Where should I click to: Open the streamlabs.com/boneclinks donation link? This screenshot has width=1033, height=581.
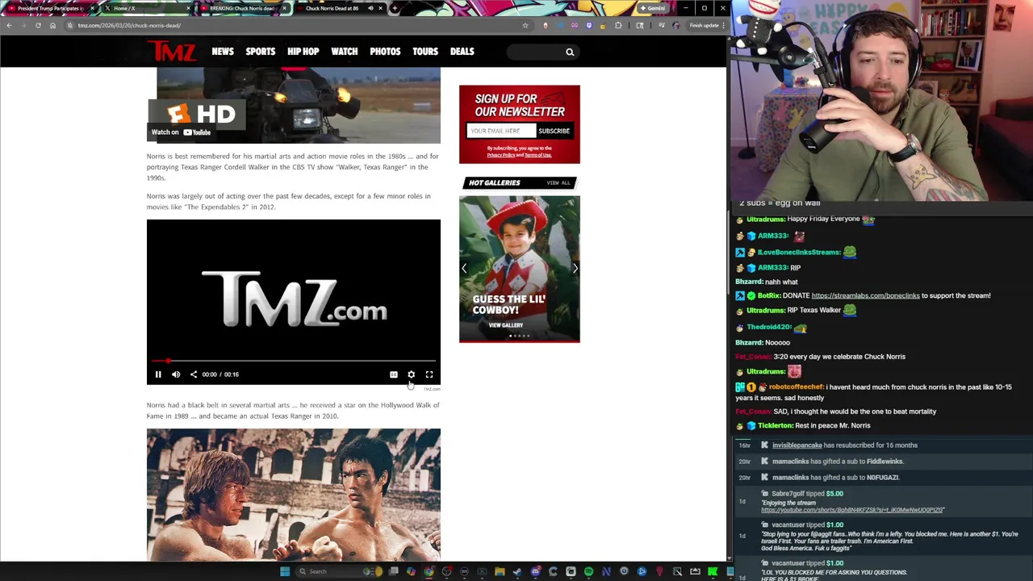click(865, 295)
